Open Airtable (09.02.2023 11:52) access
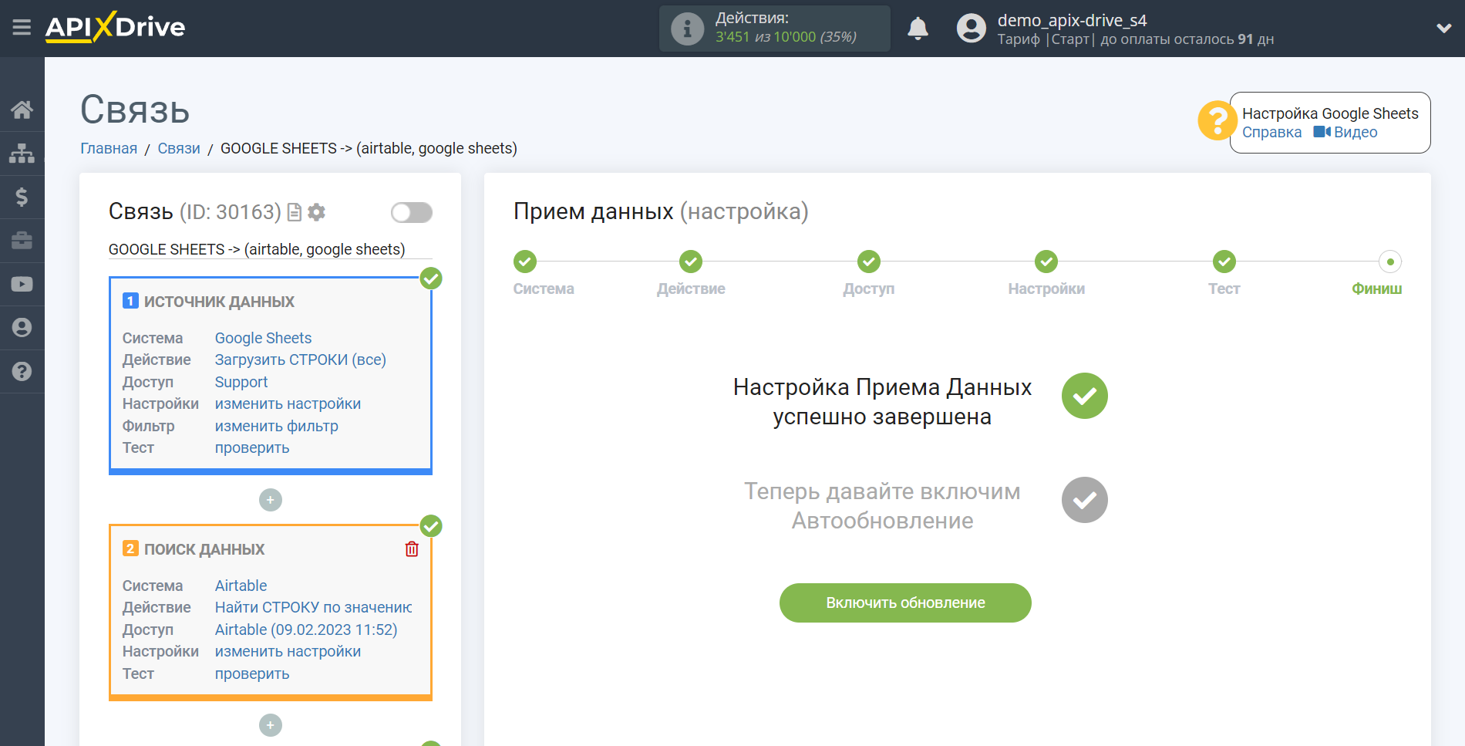Image resolution: width=1465 pixels, height=746 pixels. click(305, 630)
